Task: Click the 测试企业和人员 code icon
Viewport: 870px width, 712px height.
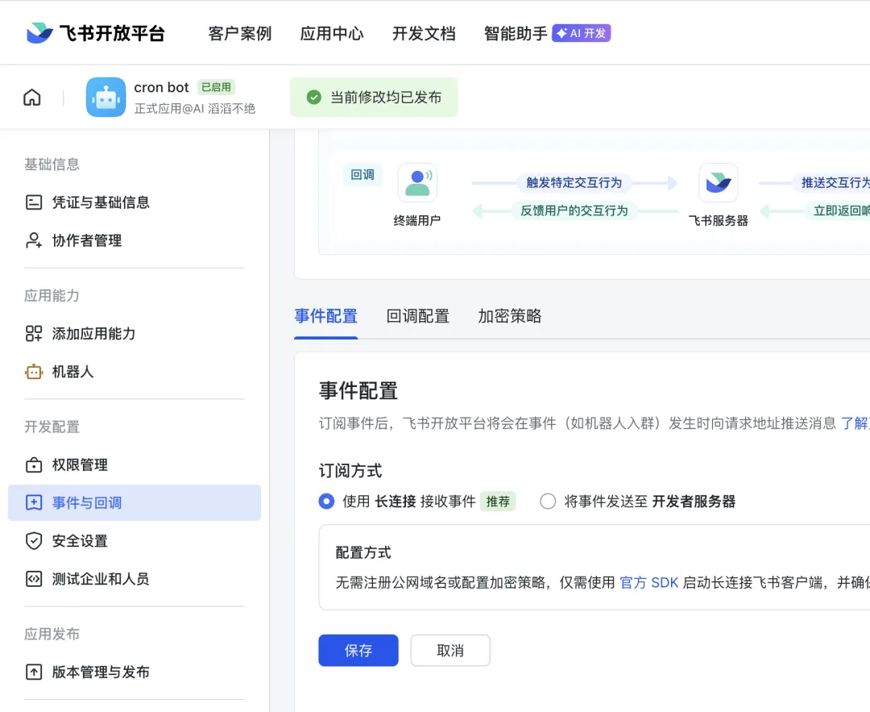Action: (x=34, y=579)
